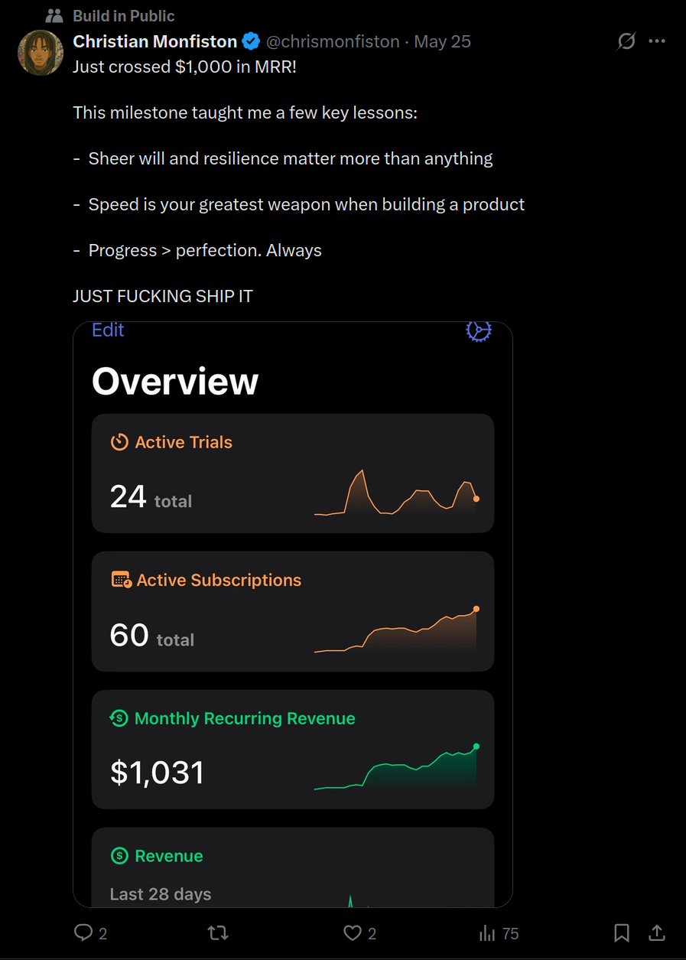Open Christian Monfiston's profile avatar
Image resolution: width=686 pixels, height=960 pixels.
pyautogui.click(x=40, y=53)
